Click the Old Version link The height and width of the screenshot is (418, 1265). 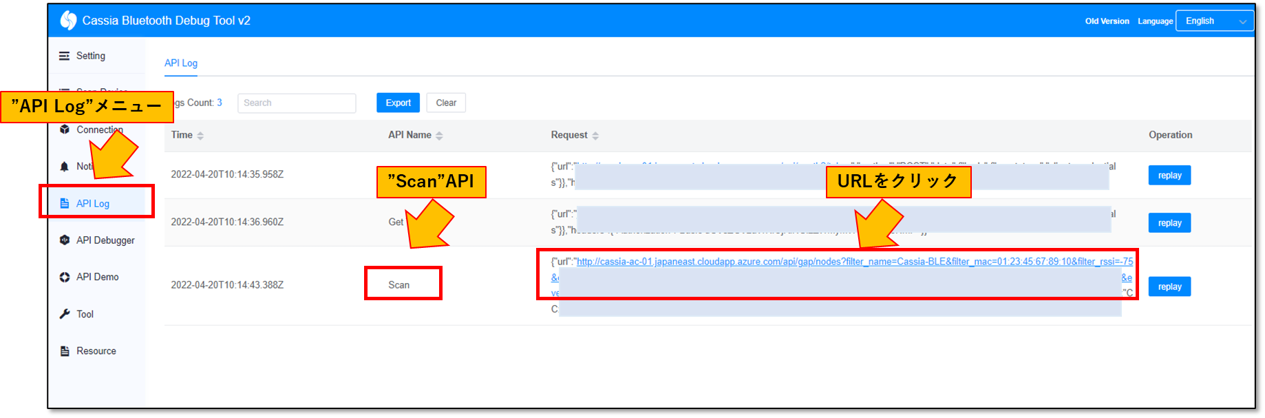(x=1107, y=21)
